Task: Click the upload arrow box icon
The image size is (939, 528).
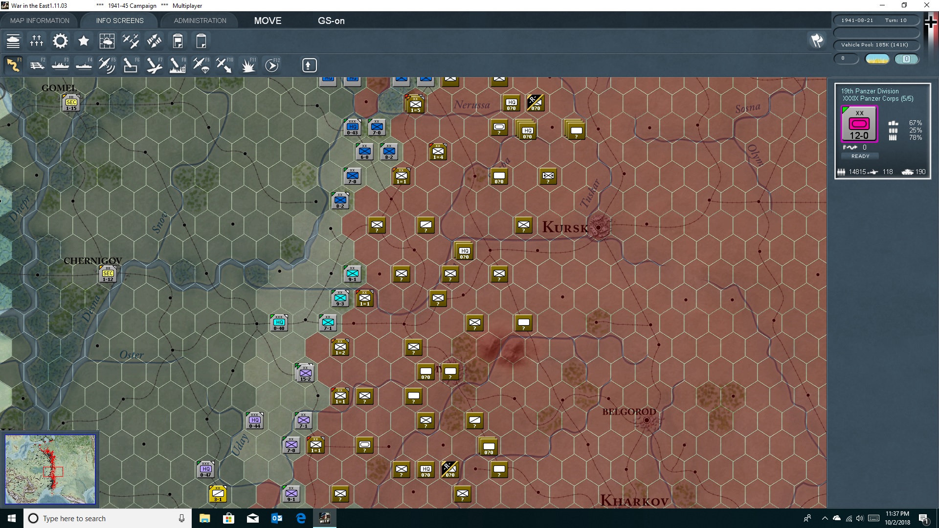Action: tap(309, 65)
